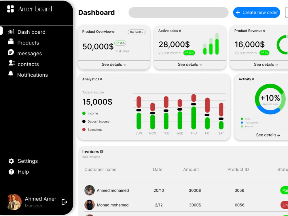Click the 25% trend badge in Product Overview
The height and width of the screenshot is (216, 288).
pos(120,43)
